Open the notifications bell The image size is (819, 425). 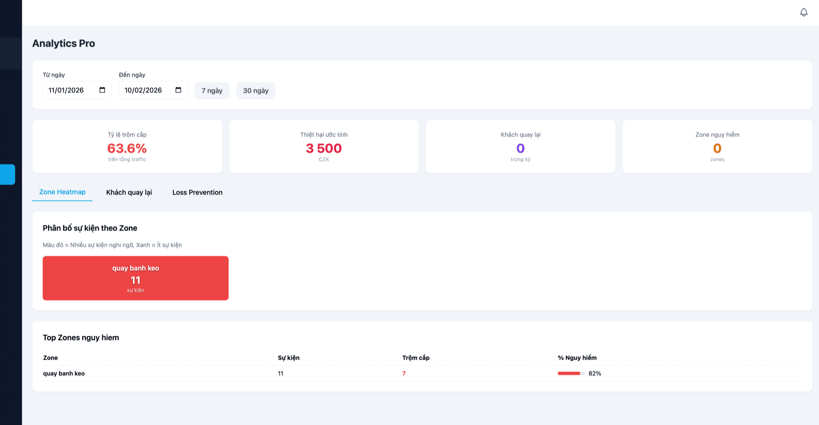(803, 12)
